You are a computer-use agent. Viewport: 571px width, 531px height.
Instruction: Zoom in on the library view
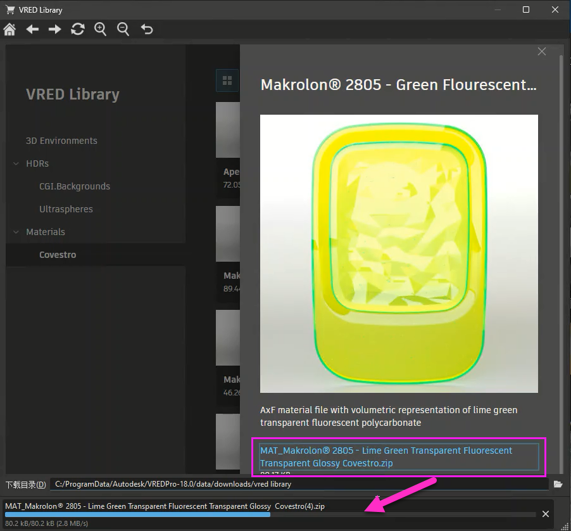[100, 29]
